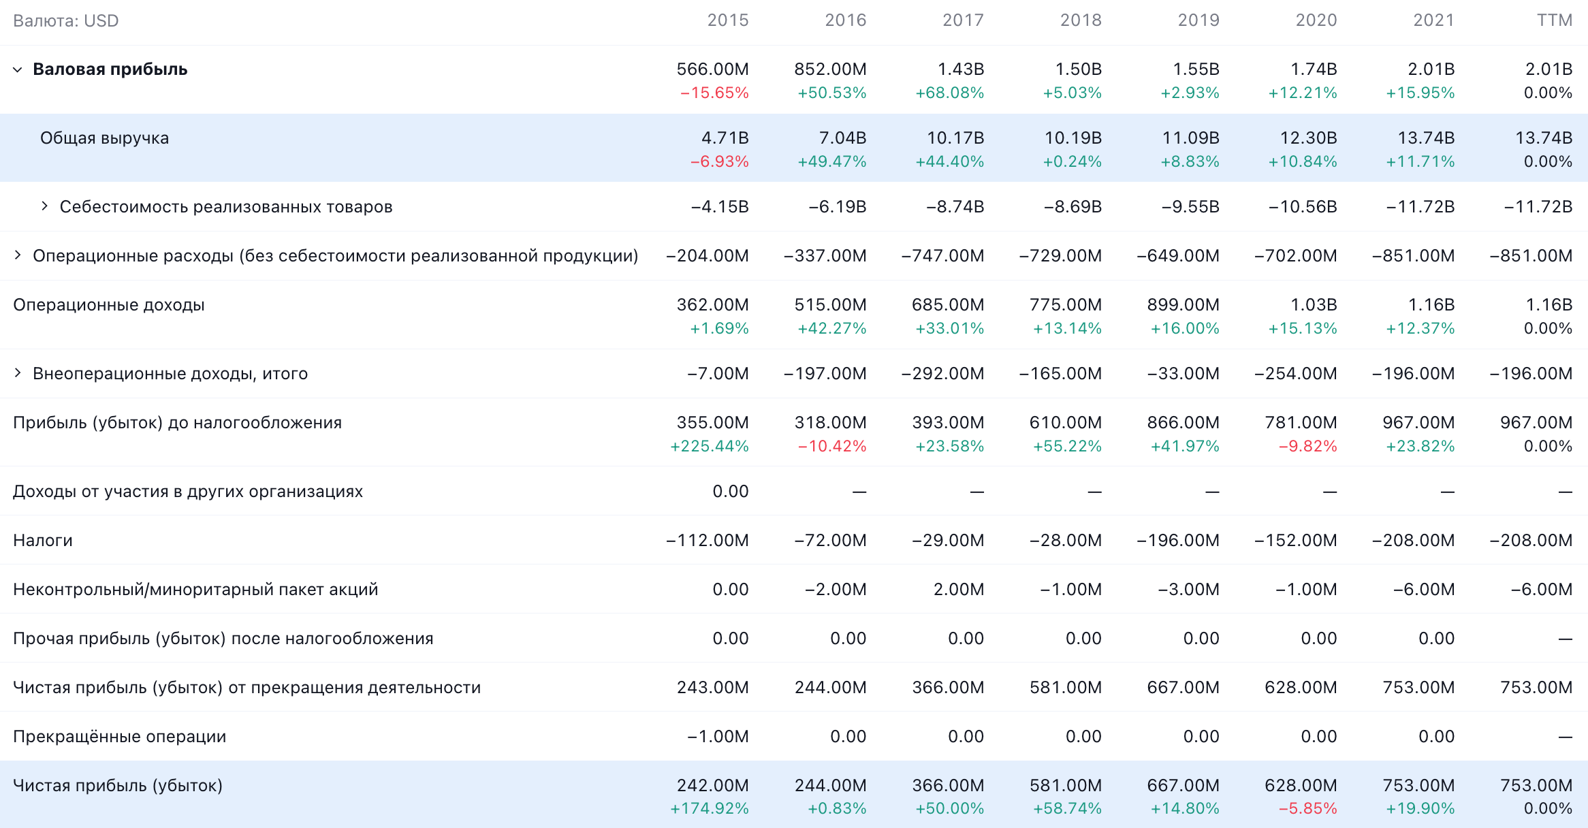This screenshot has width=1588, height=828.
Task: Click Чистая прибыль от прекращения деятельности label
Action: [x=247, y=688]
